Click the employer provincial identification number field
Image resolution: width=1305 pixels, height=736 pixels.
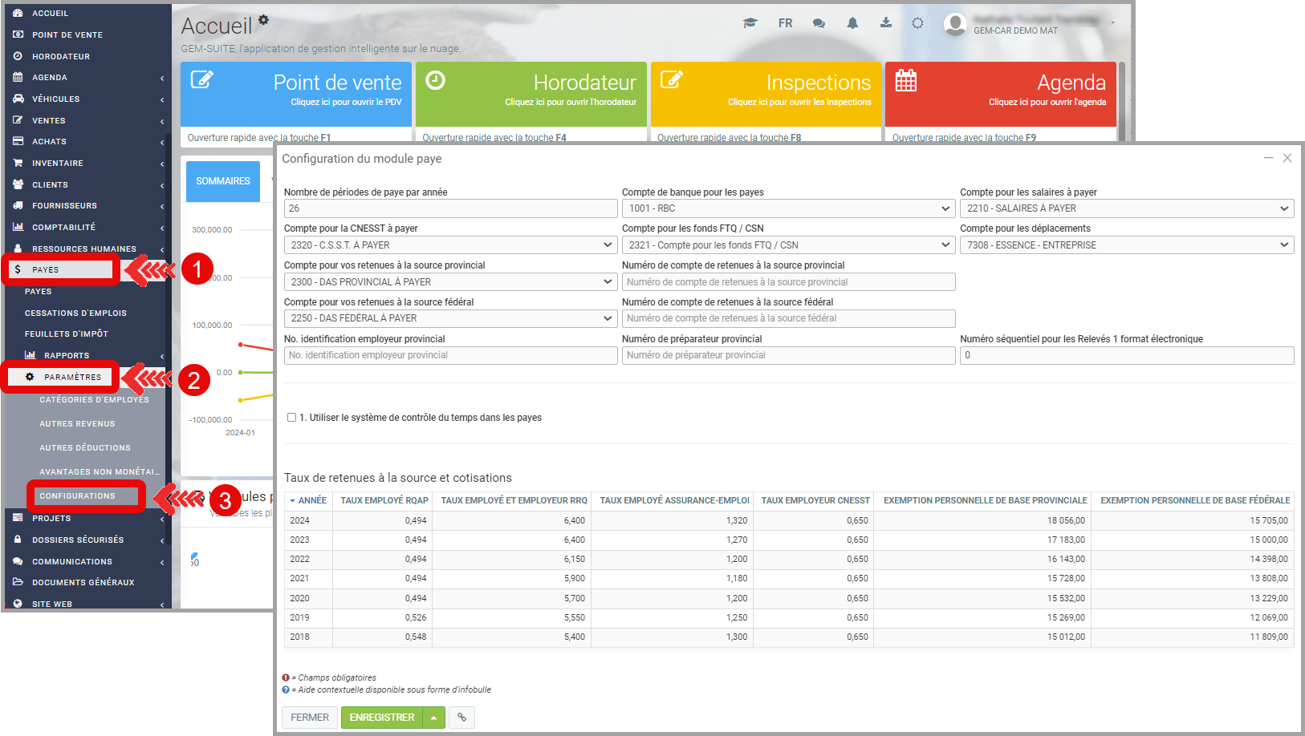(449, 355)
